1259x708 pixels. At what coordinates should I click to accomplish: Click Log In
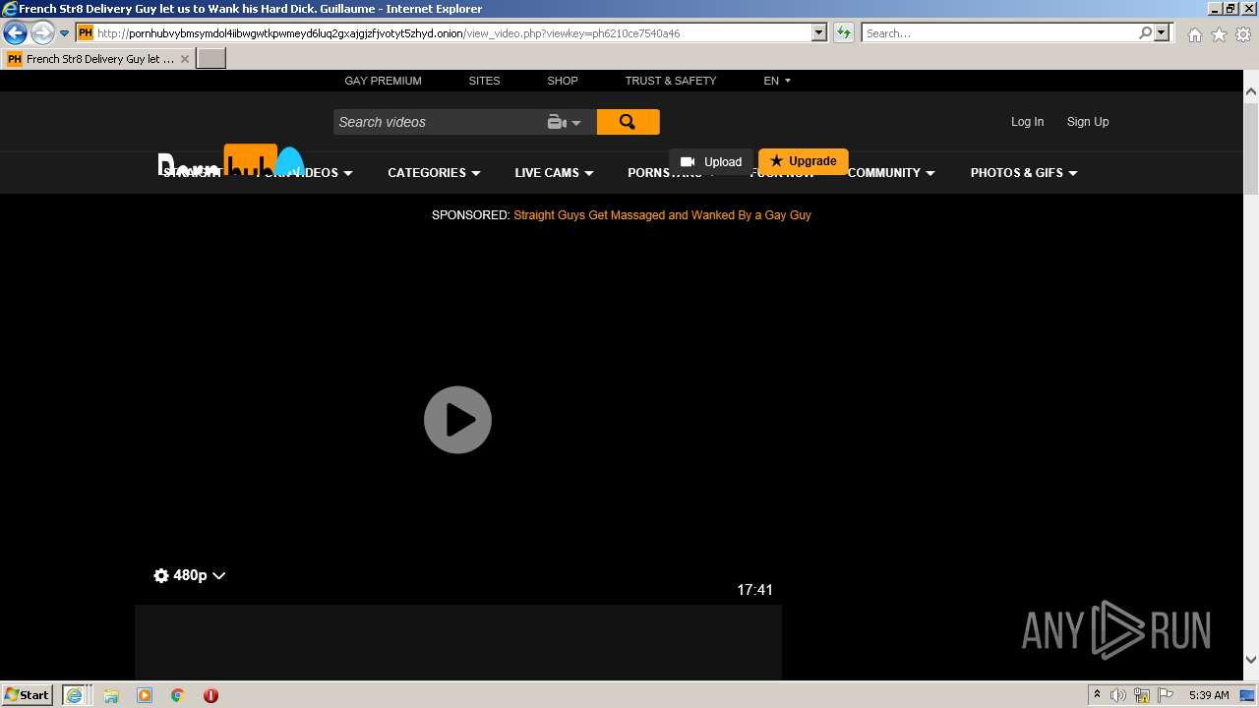click(x=1027, y=122)
